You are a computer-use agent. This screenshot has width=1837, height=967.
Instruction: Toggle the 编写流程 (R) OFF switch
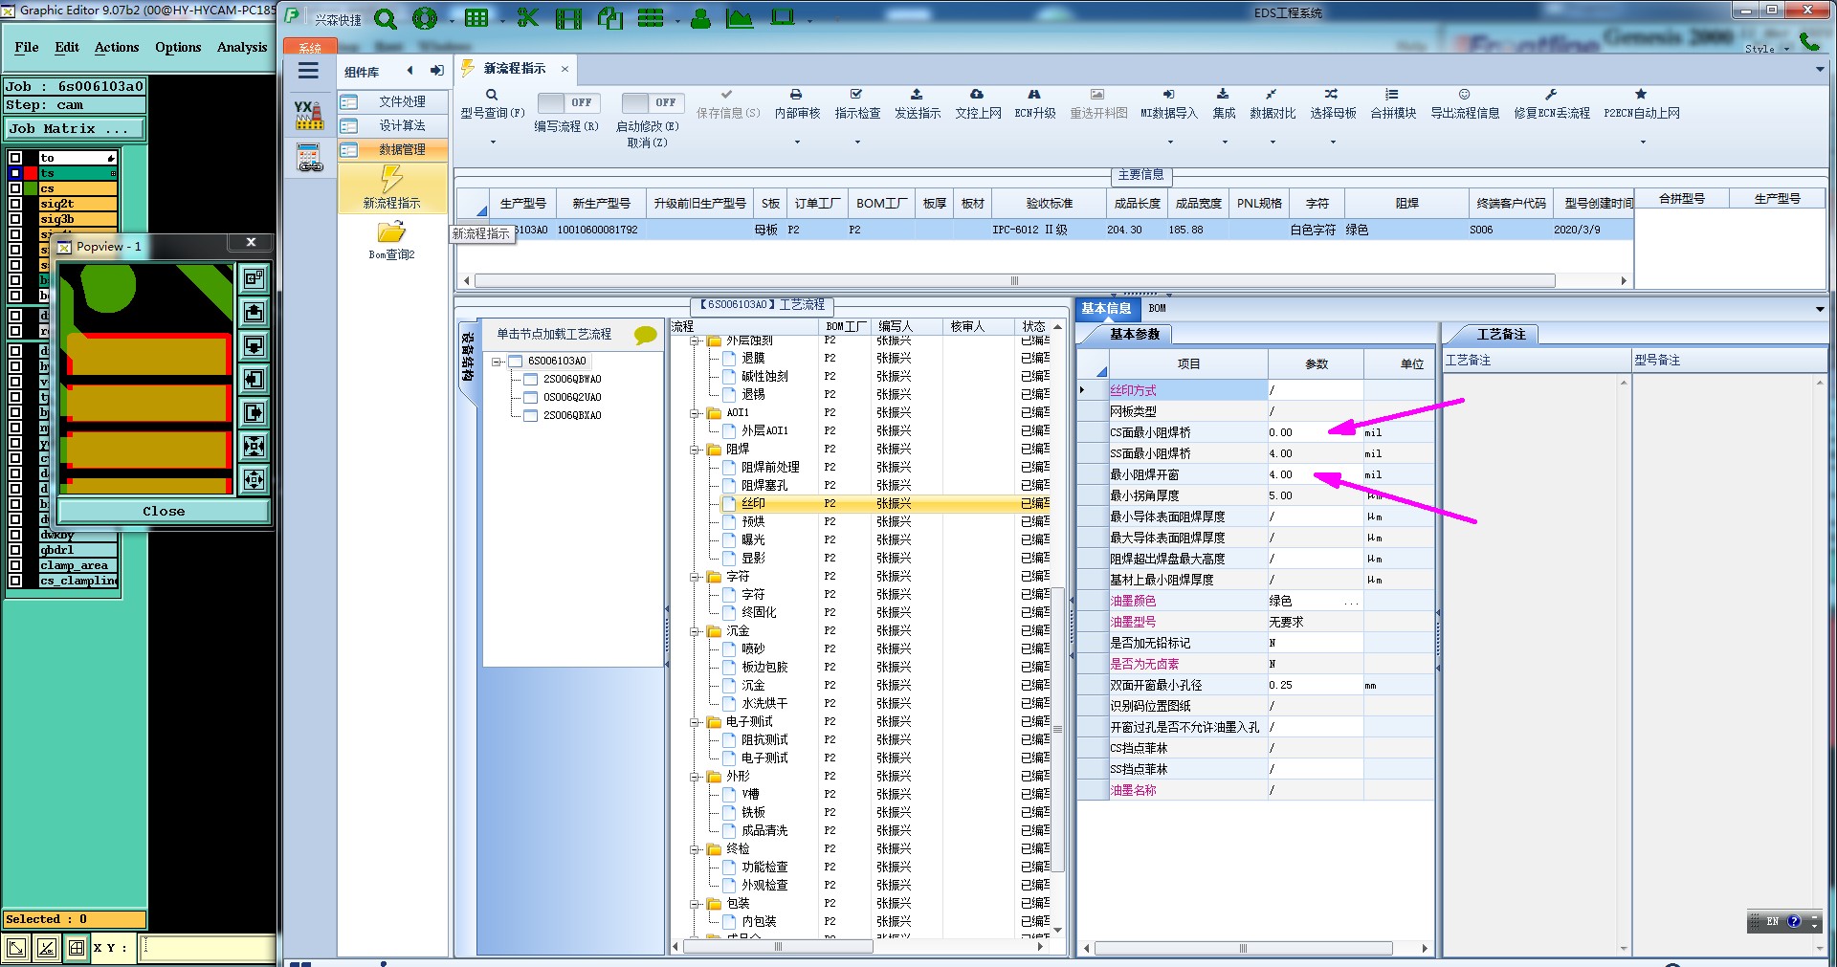pos(567,102)
